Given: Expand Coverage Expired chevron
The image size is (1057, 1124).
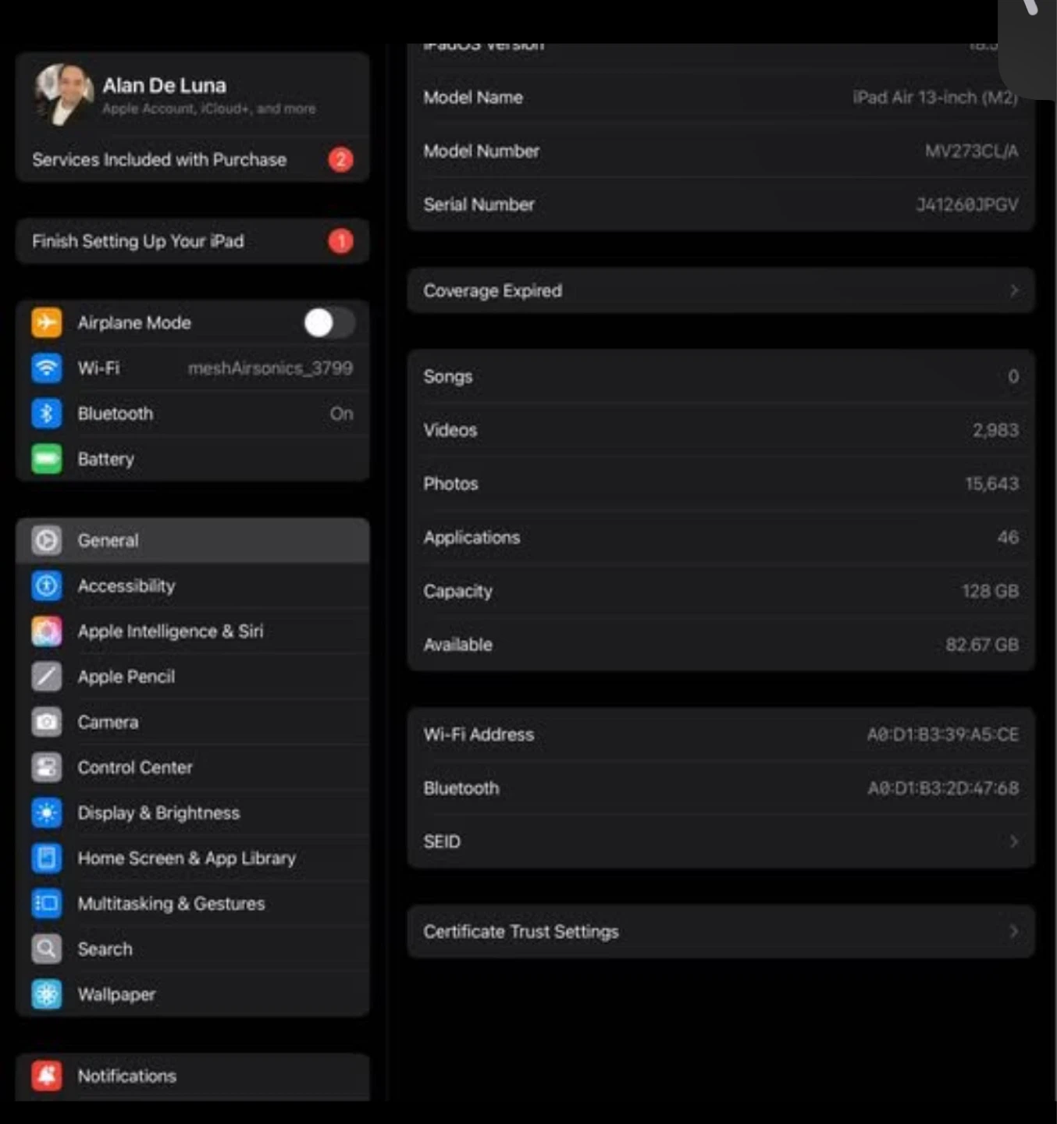Looking at the screenshot, I should 1014,290.
